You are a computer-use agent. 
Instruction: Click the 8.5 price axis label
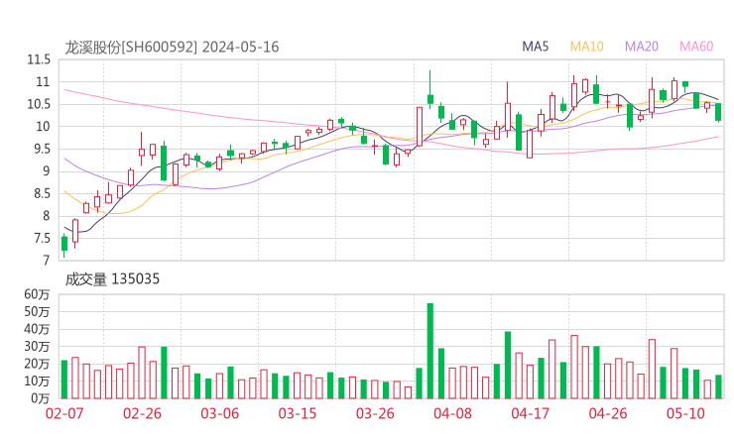pos(42,193)
